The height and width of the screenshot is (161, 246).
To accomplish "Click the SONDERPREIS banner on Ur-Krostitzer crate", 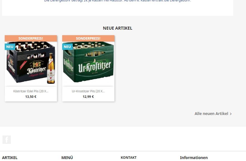I will pyautogui.click(x=88, y=38).
